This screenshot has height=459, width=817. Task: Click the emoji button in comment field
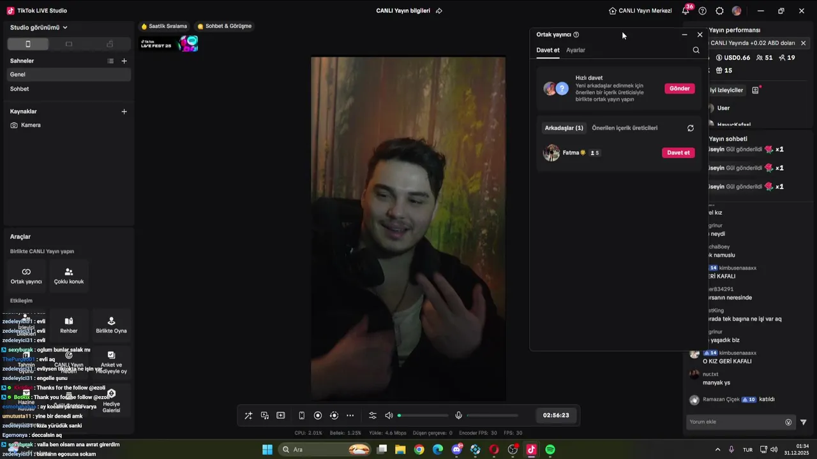coord(788,422)
